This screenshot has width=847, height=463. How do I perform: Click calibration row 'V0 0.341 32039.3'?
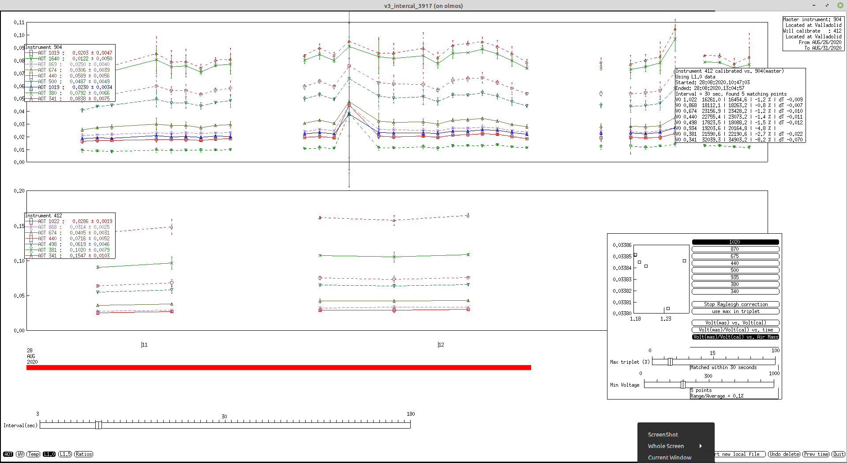[739, 140]
